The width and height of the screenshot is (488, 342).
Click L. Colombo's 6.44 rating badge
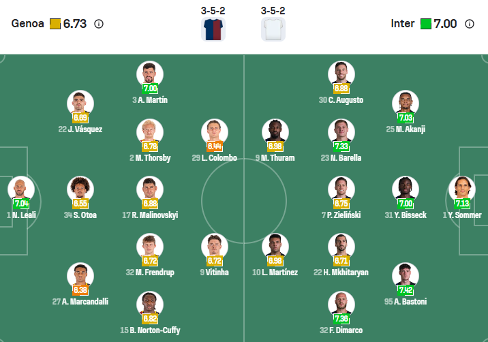tap(215, 146)
